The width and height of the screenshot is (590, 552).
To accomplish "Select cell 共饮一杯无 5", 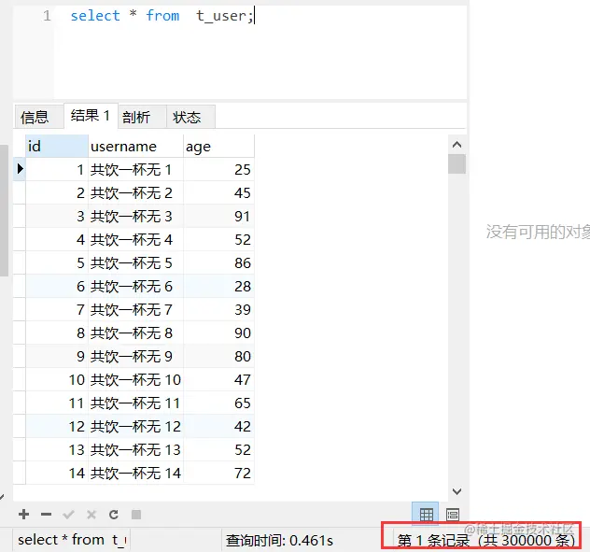I will point(136,262).
